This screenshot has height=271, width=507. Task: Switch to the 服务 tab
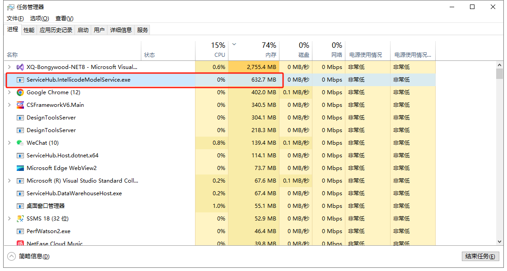tap(142, 30)
